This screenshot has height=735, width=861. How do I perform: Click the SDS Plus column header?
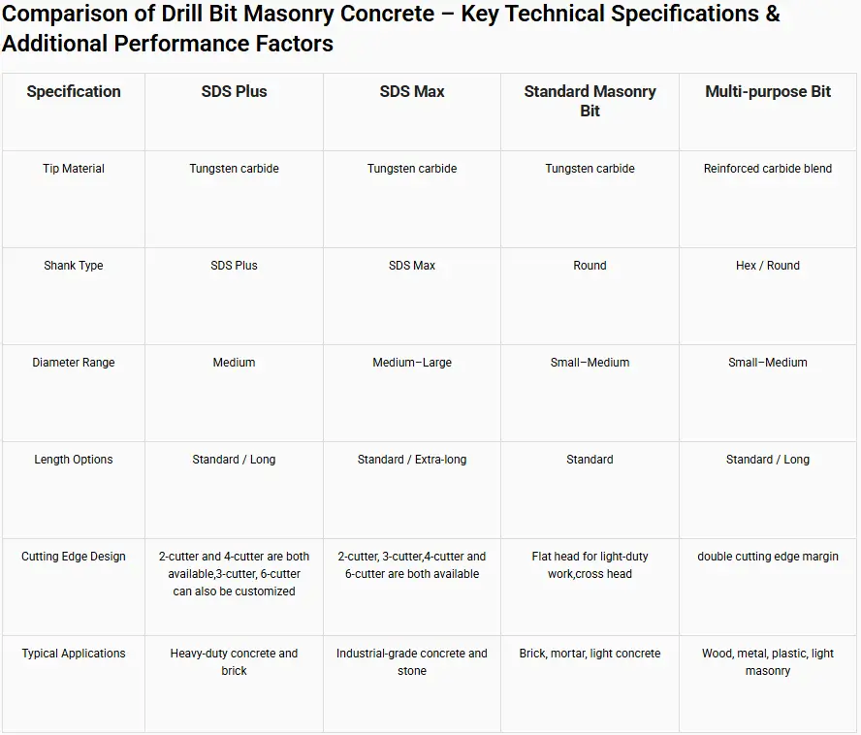[x=234, y=91]
